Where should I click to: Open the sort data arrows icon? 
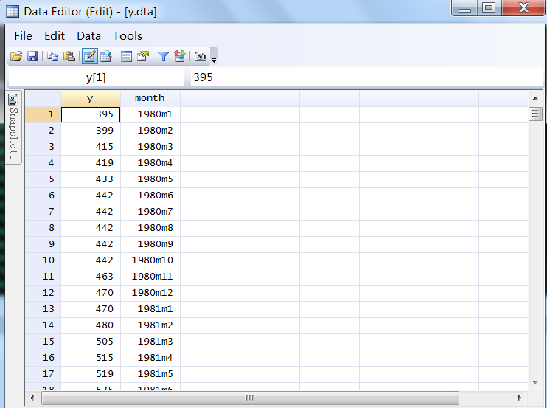[x=180, y=56]
